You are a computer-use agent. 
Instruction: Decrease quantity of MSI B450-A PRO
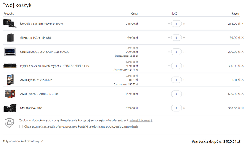point(169,108)
